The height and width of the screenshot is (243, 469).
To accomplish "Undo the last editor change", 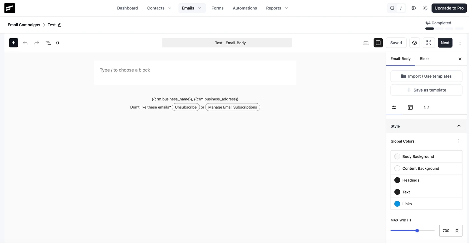I will point(25,43).
